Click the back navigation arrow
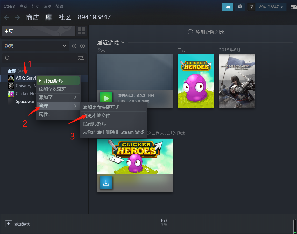The height and width of the screenshot is (234, 297). (x=7, y=17)
